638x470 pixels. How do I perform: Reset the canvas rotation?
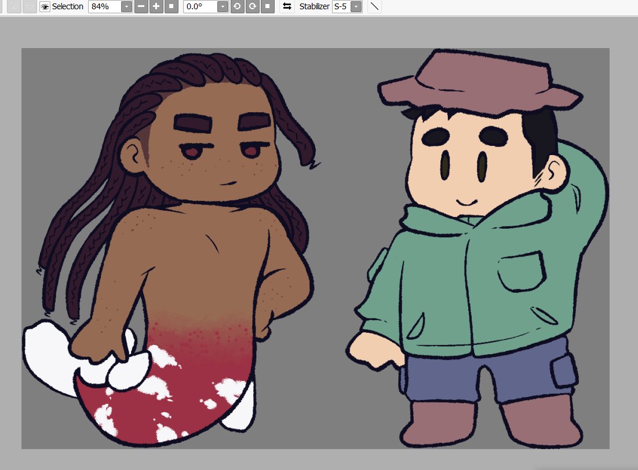[267, 6]
